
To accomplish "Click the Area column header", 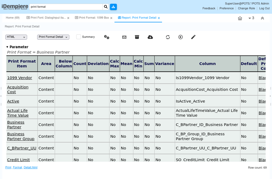I will (46, 64).
